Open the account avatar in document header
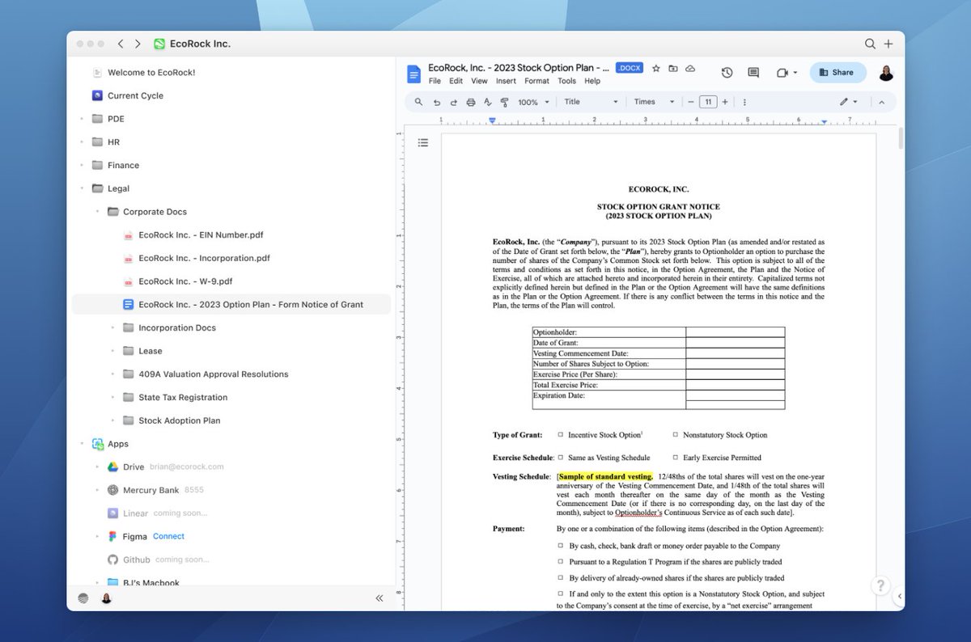Image resolution: width=971 pixels, height=642 pixels. pyautogui.click(x=886, y=73)
